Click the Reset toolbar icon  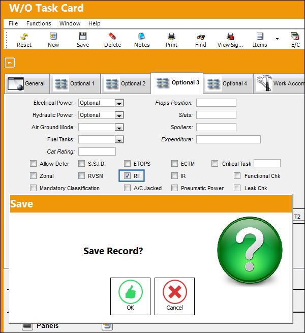point(24,37)
